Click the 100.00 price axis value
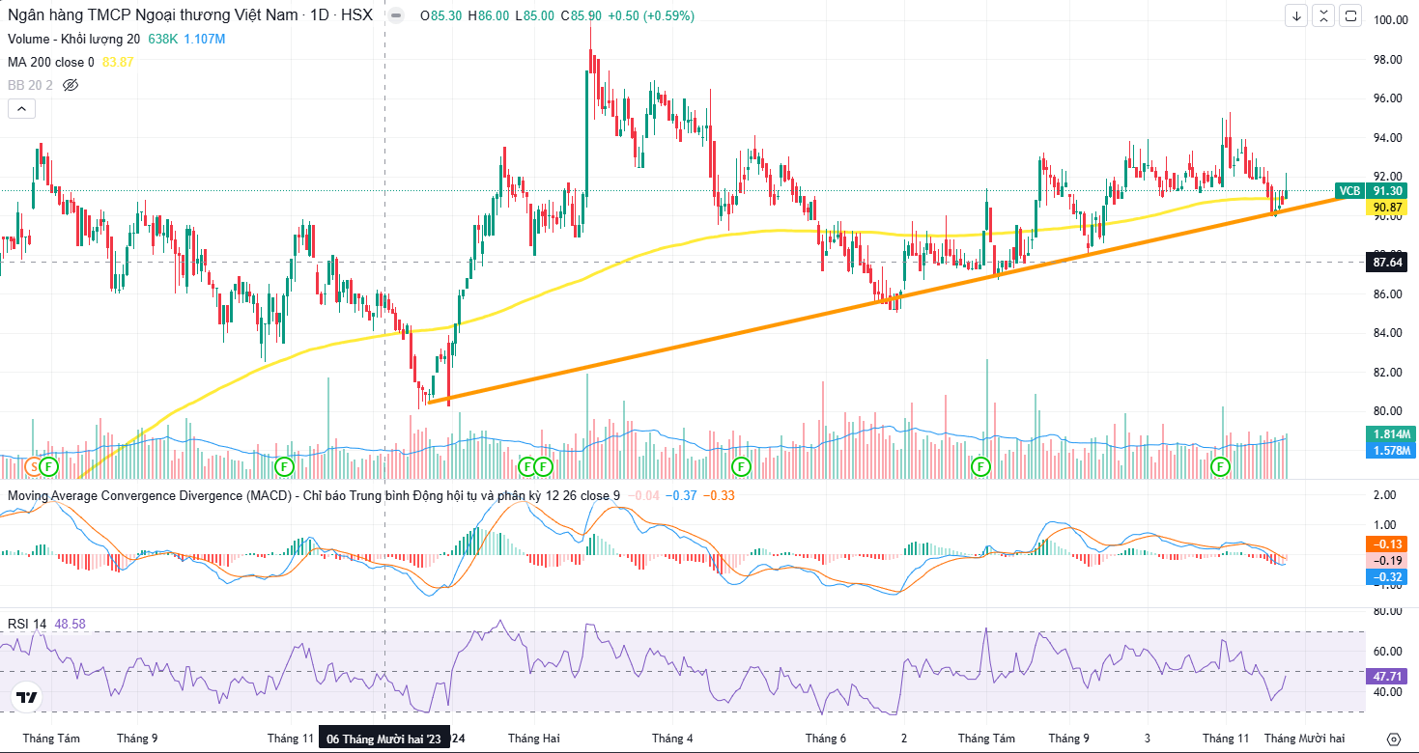 1389,20
